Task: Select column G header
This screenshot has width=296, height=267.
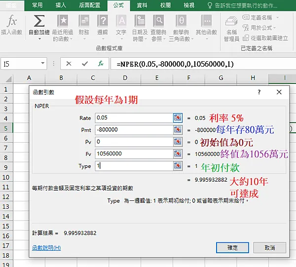Action: [x=221, y=78]
